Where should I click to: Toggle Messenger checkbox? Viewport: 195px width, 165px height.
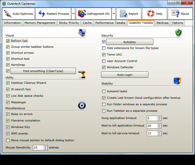[8, 102]
